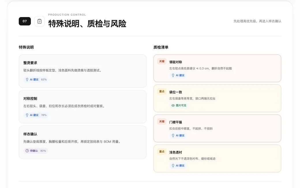This screenshot has width=300, height=188.
Task: Click the AI 建议 tag under 门襟平服
Action: coord(178,135)
